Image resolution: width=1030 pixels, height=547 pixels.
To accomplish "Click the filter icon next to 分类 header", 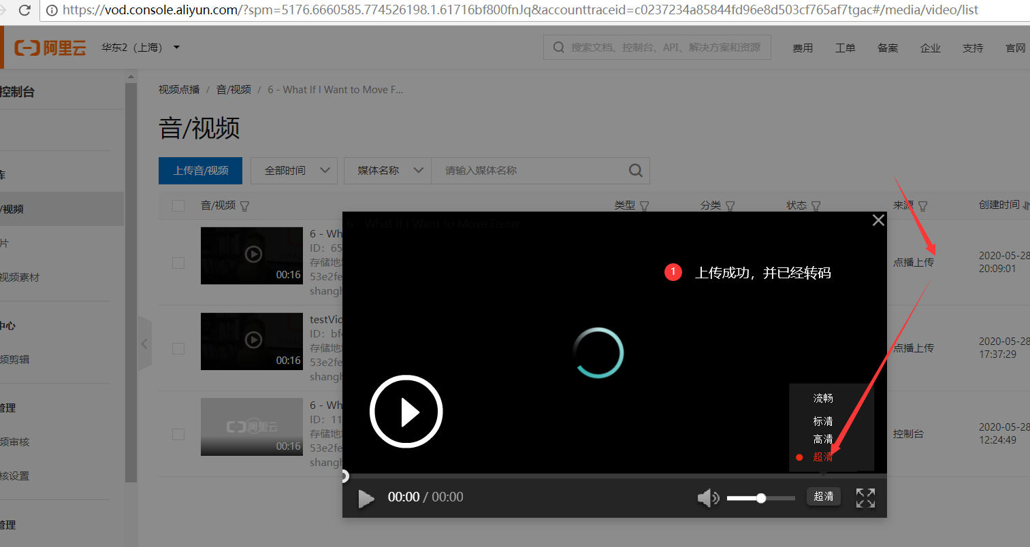I will [x=730, y=206].
